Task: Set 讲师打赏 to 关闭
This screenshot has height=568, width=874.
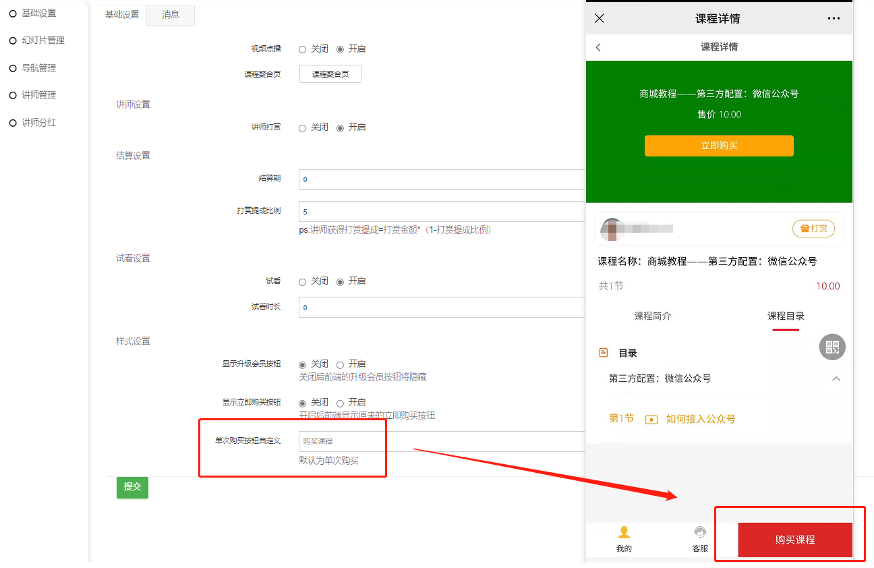Action: pos(303,127)
